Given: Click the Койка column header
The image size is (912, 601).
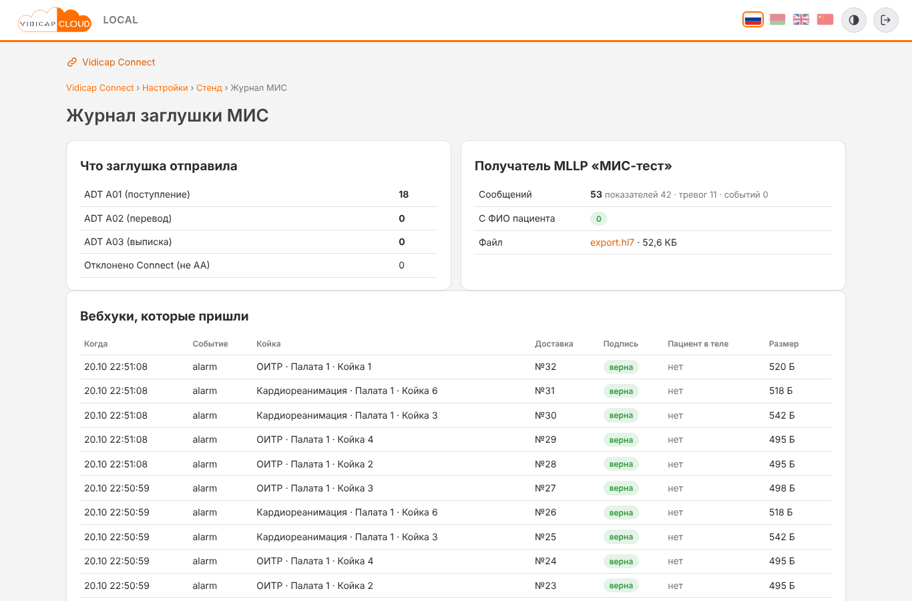Looking at the screenshot, I should [268, 344].
